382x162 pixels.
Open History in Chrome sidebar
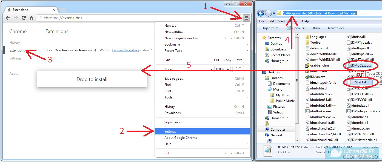[15, 43]
